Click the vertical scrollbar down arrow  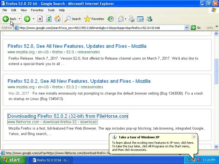pos(216,147)
